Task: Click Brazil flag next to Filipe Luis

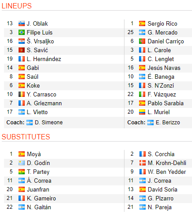Action: pos(22,32)
